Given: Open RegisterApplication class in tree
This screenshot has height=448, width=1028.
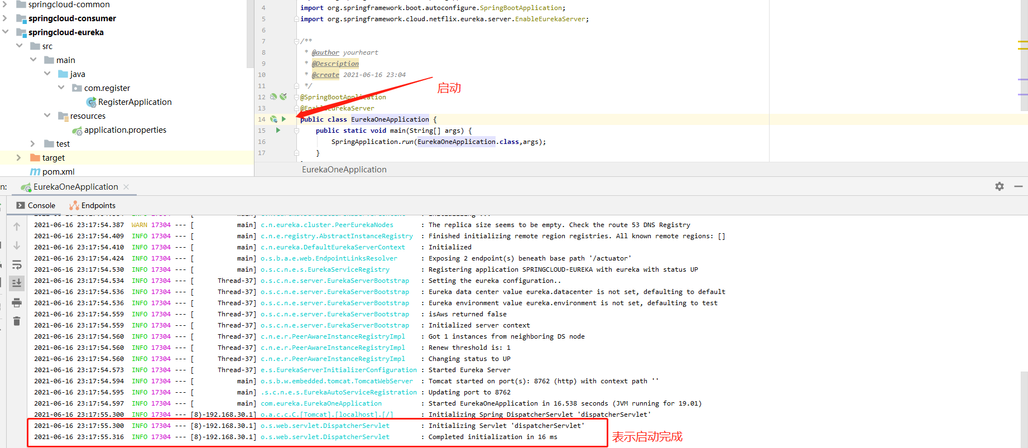Looking at the screenshot, I should tap(134, 102).
